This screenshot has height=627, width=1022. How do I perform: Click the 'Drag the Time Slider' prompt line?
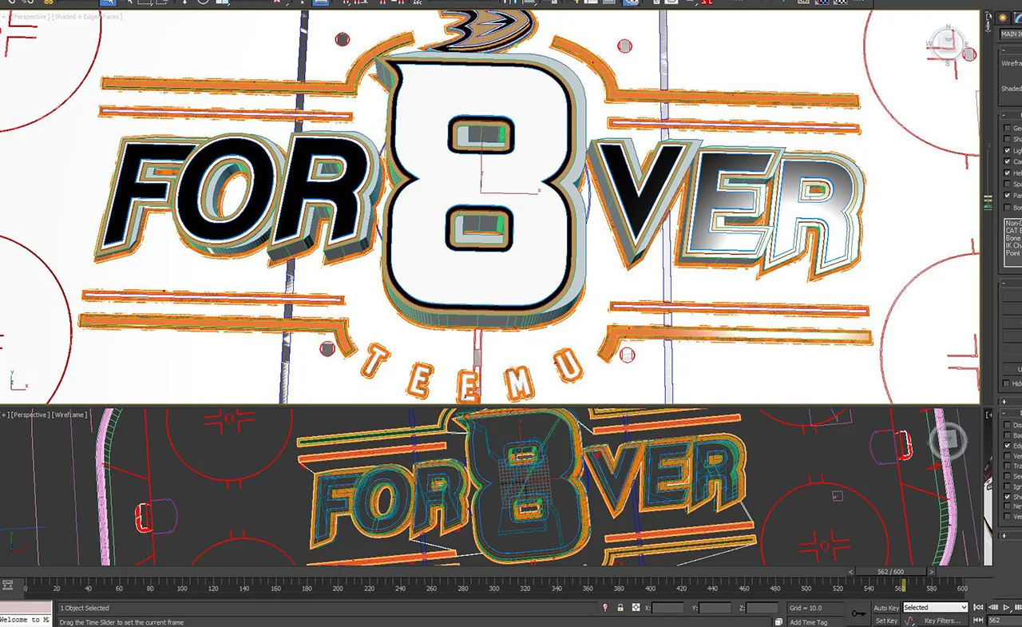[x=121, y=621]
